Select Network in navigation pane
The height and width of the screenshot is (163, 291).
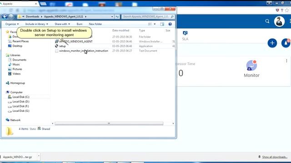coord(15,120)
